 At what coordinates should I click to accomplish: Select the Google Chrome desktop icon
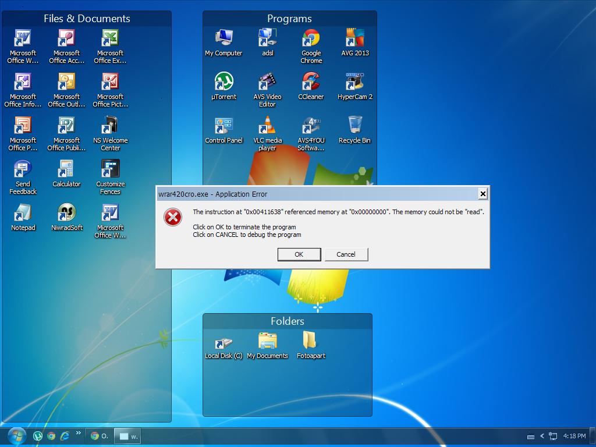coord(311,47)
